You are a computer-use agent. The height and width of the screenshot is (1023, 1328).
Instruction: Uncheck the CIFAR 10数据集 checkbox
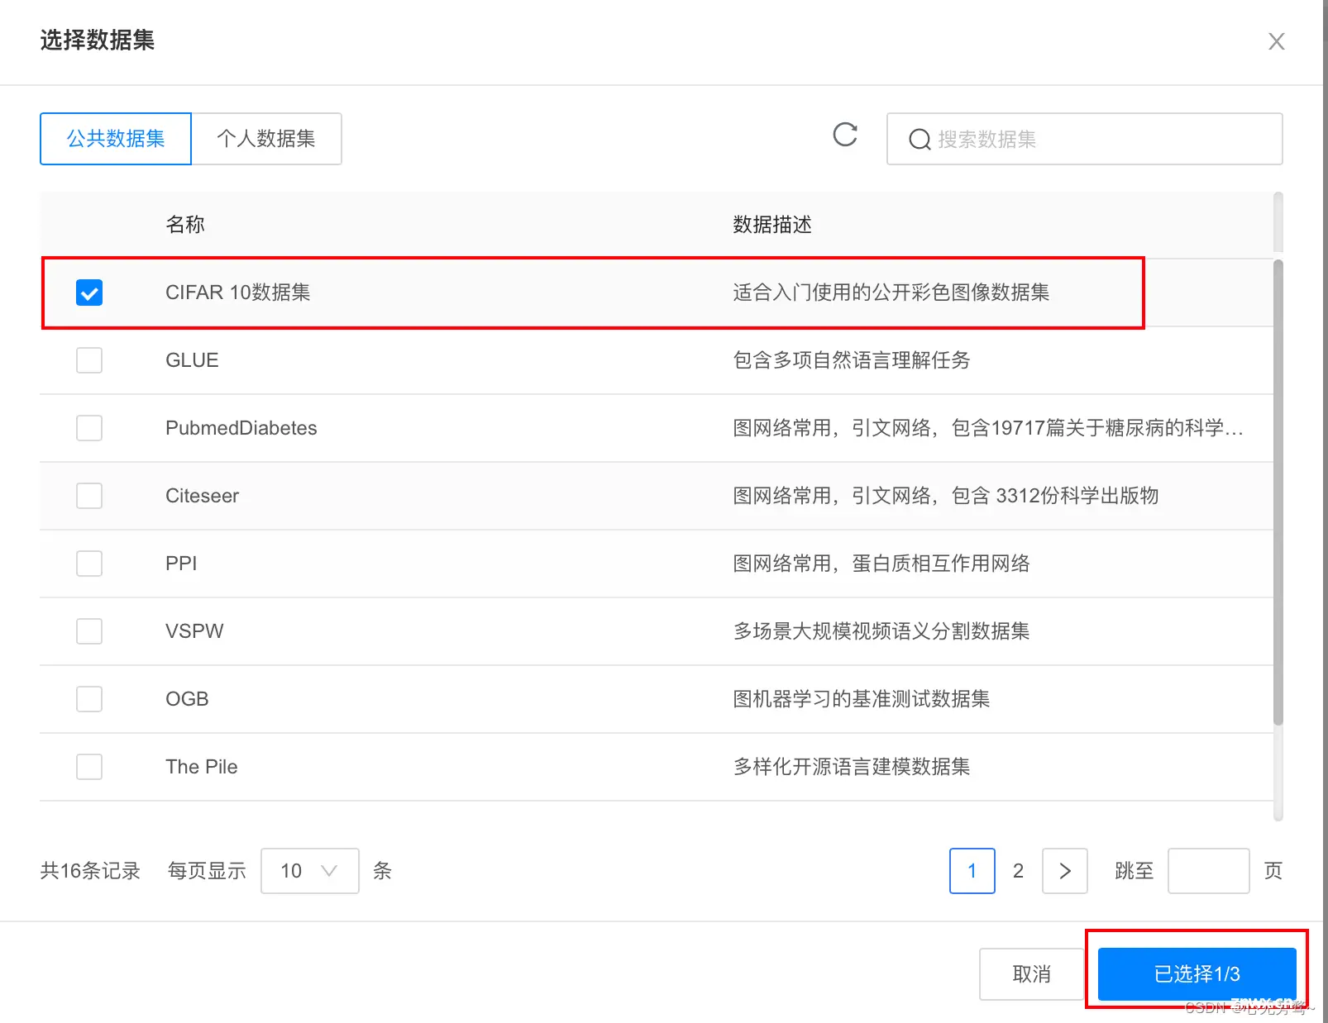click(x=89, y=293)
